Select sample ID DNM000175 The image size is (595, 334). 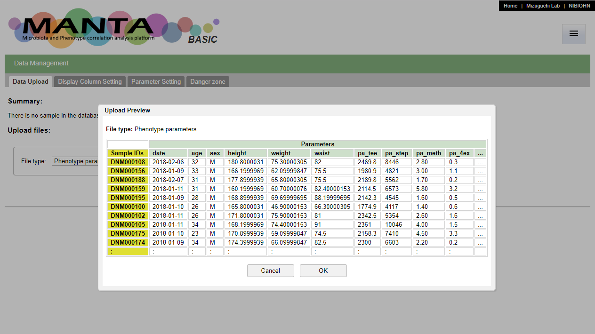tap(128, 233)
